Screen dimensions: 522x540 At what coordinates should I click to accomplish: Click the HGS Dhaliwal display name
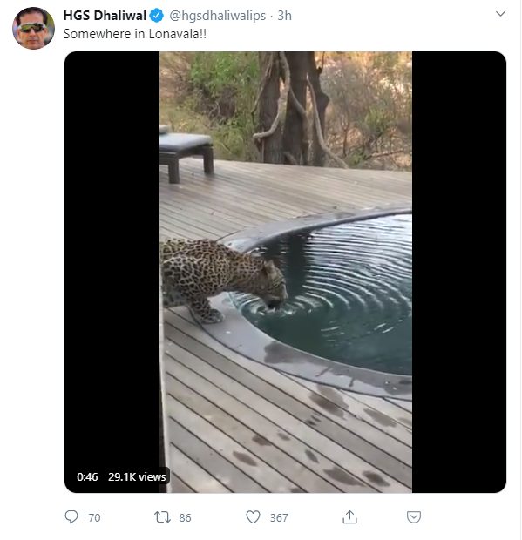click(105, 16)
